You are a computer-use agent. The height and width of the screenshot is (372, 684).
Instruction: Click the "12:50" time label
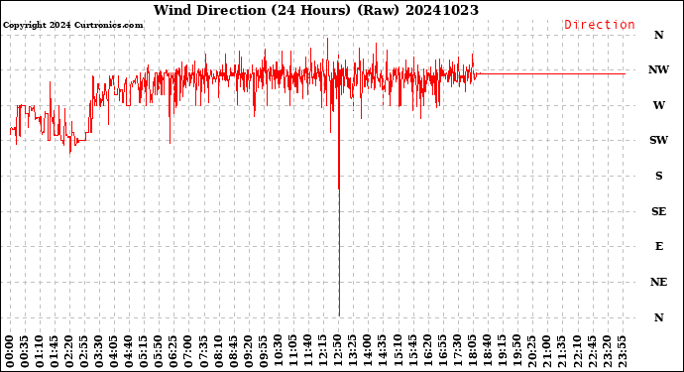(x=338, y=351)
